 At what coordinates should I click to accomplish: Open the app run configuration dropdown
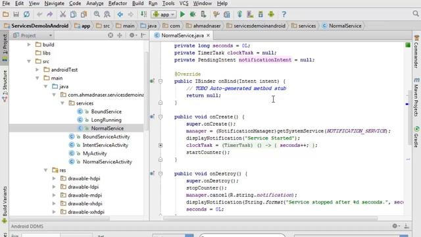click(164, 14)
